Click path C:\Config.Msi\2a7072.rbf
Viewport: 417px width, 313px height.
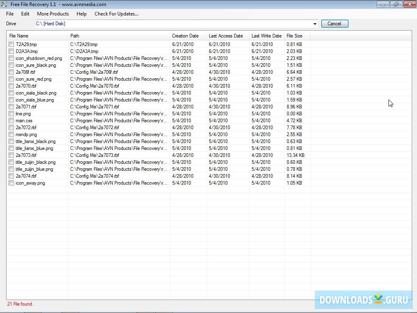(x=94, y=128)
